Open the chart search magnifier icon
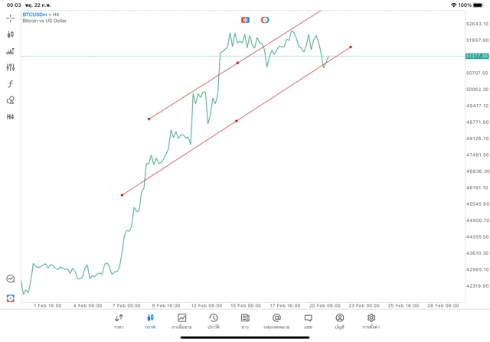 coord(11,279)
